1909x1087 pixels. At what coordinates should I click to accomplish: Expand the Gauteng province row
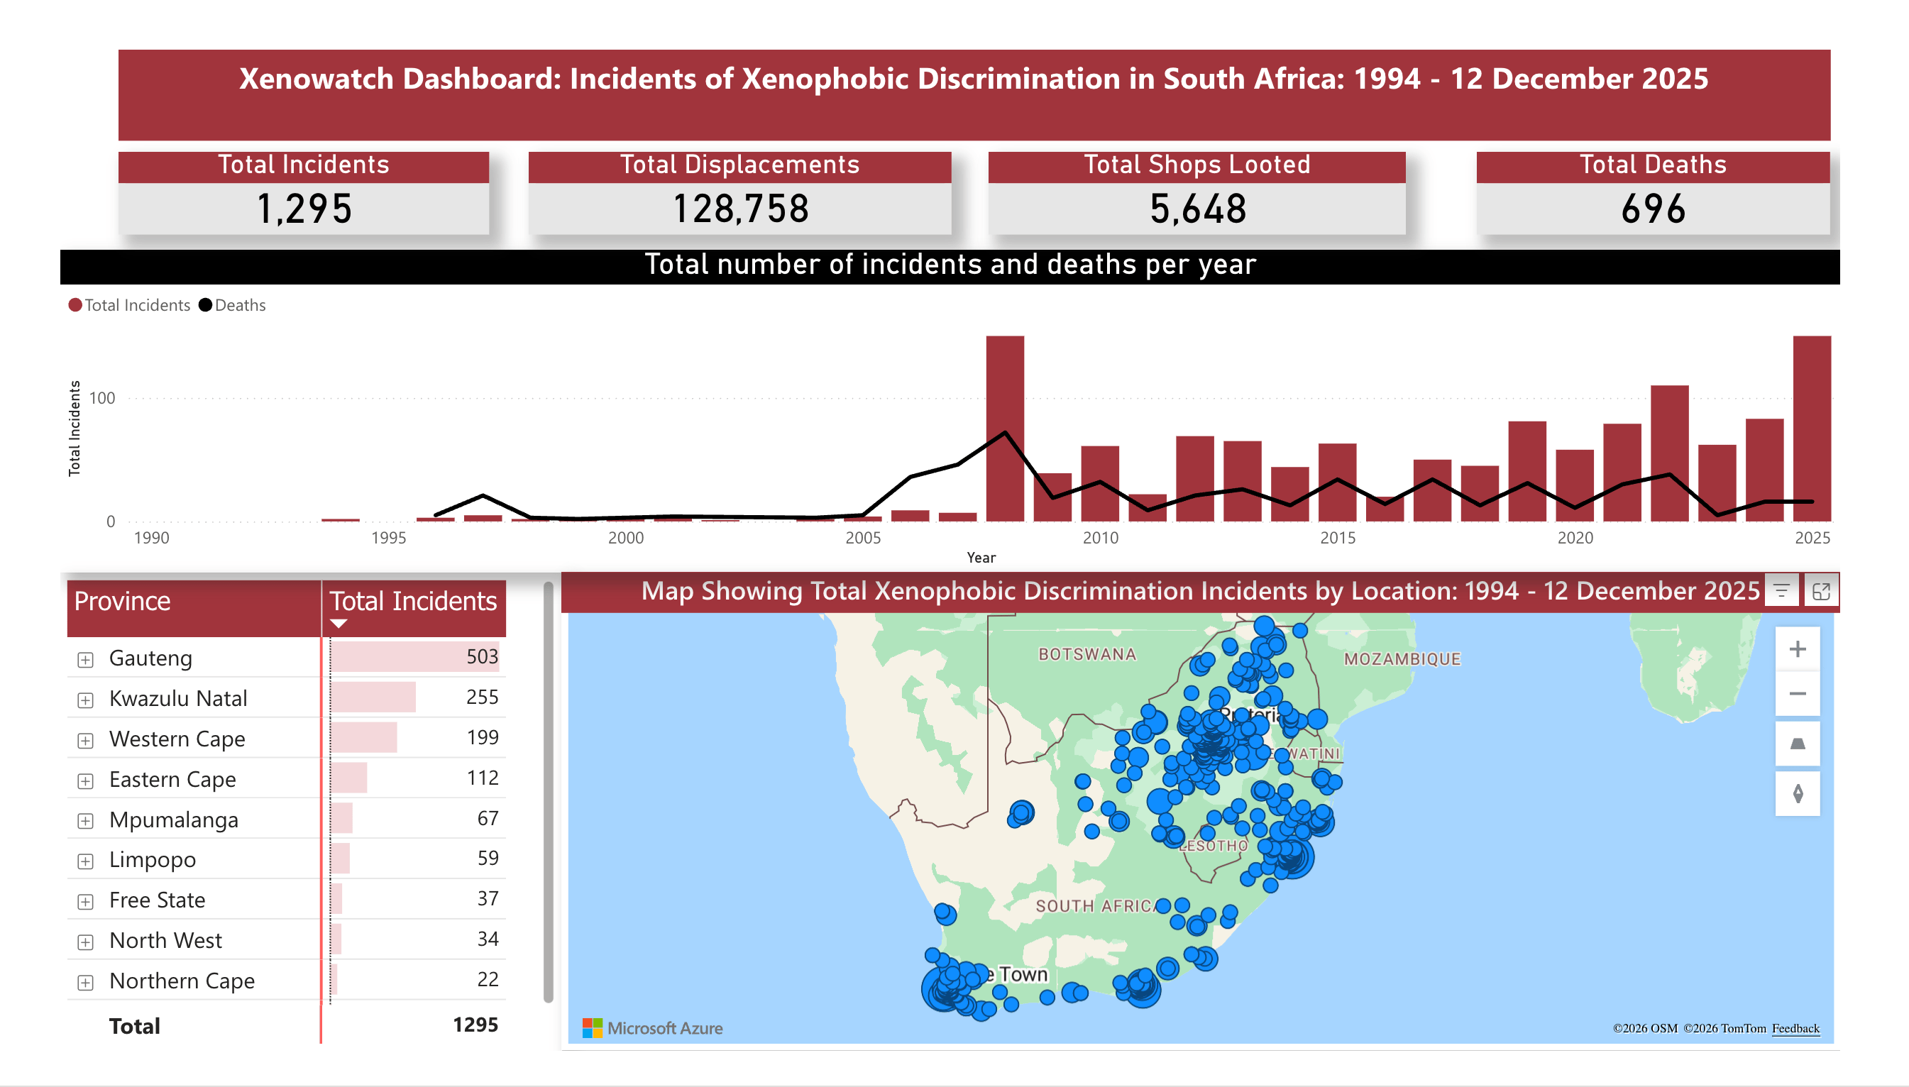click(85, 659)
